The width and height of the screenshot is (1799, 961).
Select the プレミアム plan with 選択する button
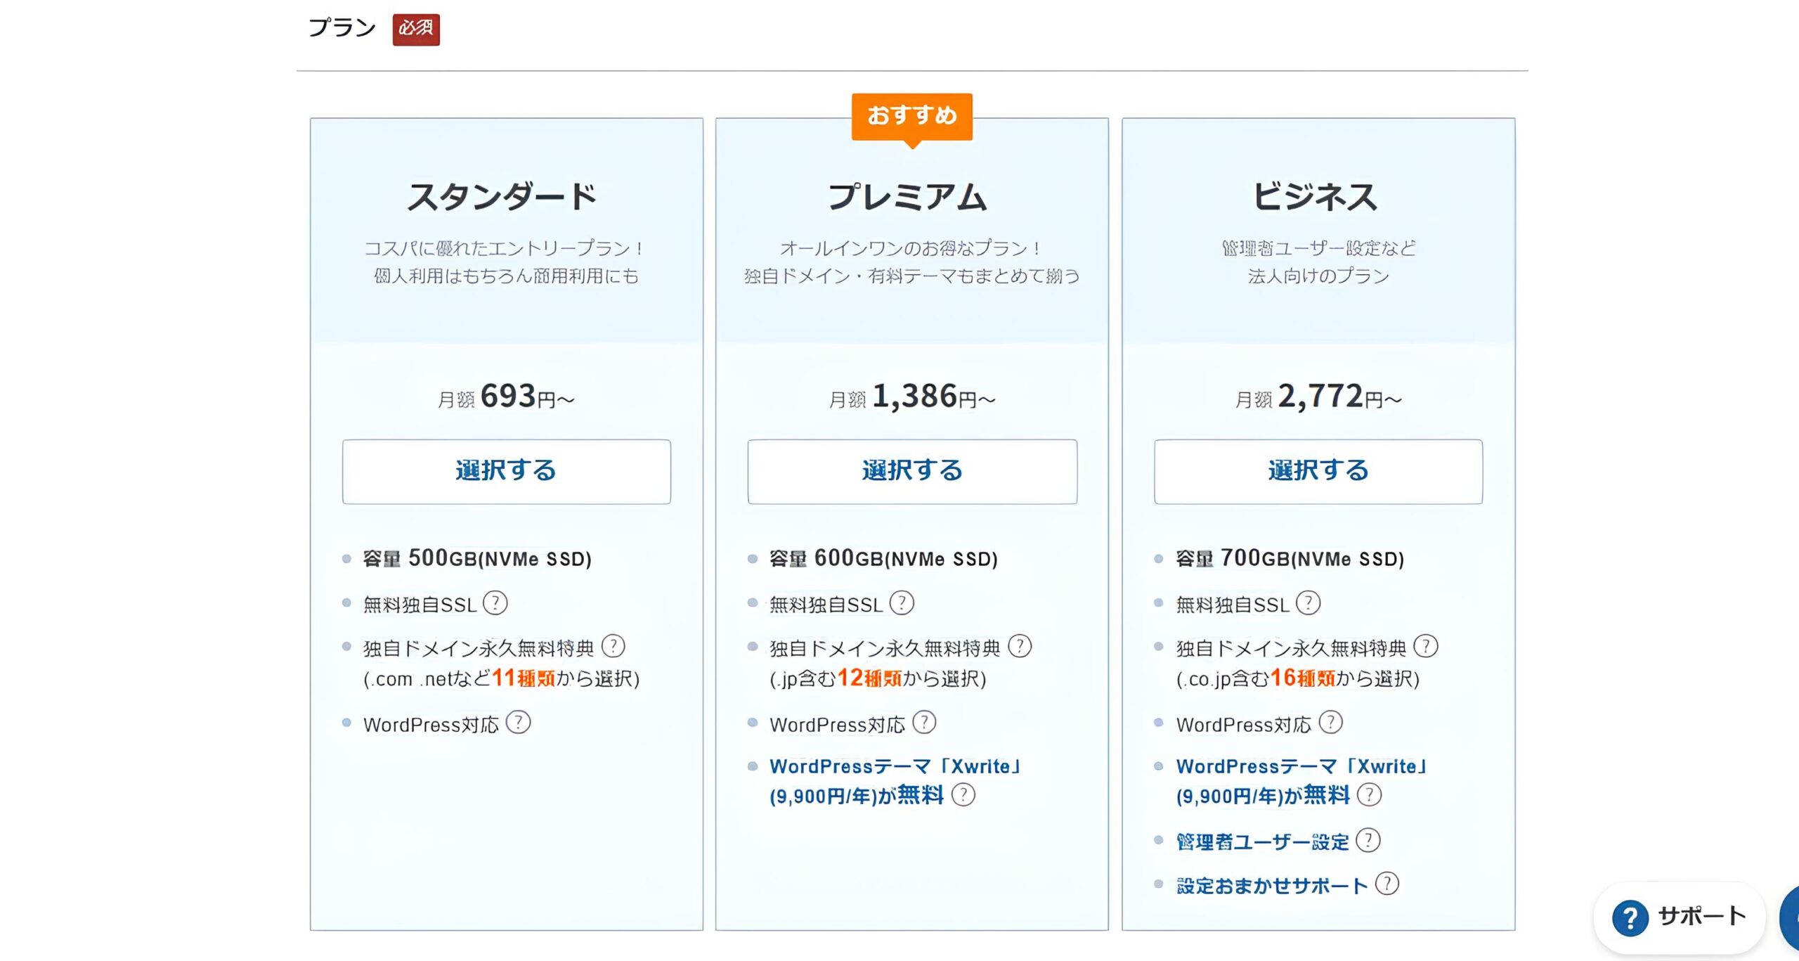(x=912, y=471)
